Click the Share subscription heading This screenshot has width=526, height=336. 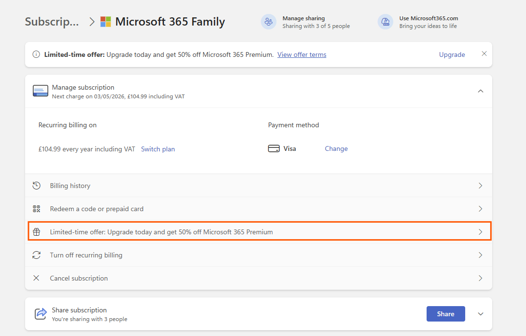[79, 310]
